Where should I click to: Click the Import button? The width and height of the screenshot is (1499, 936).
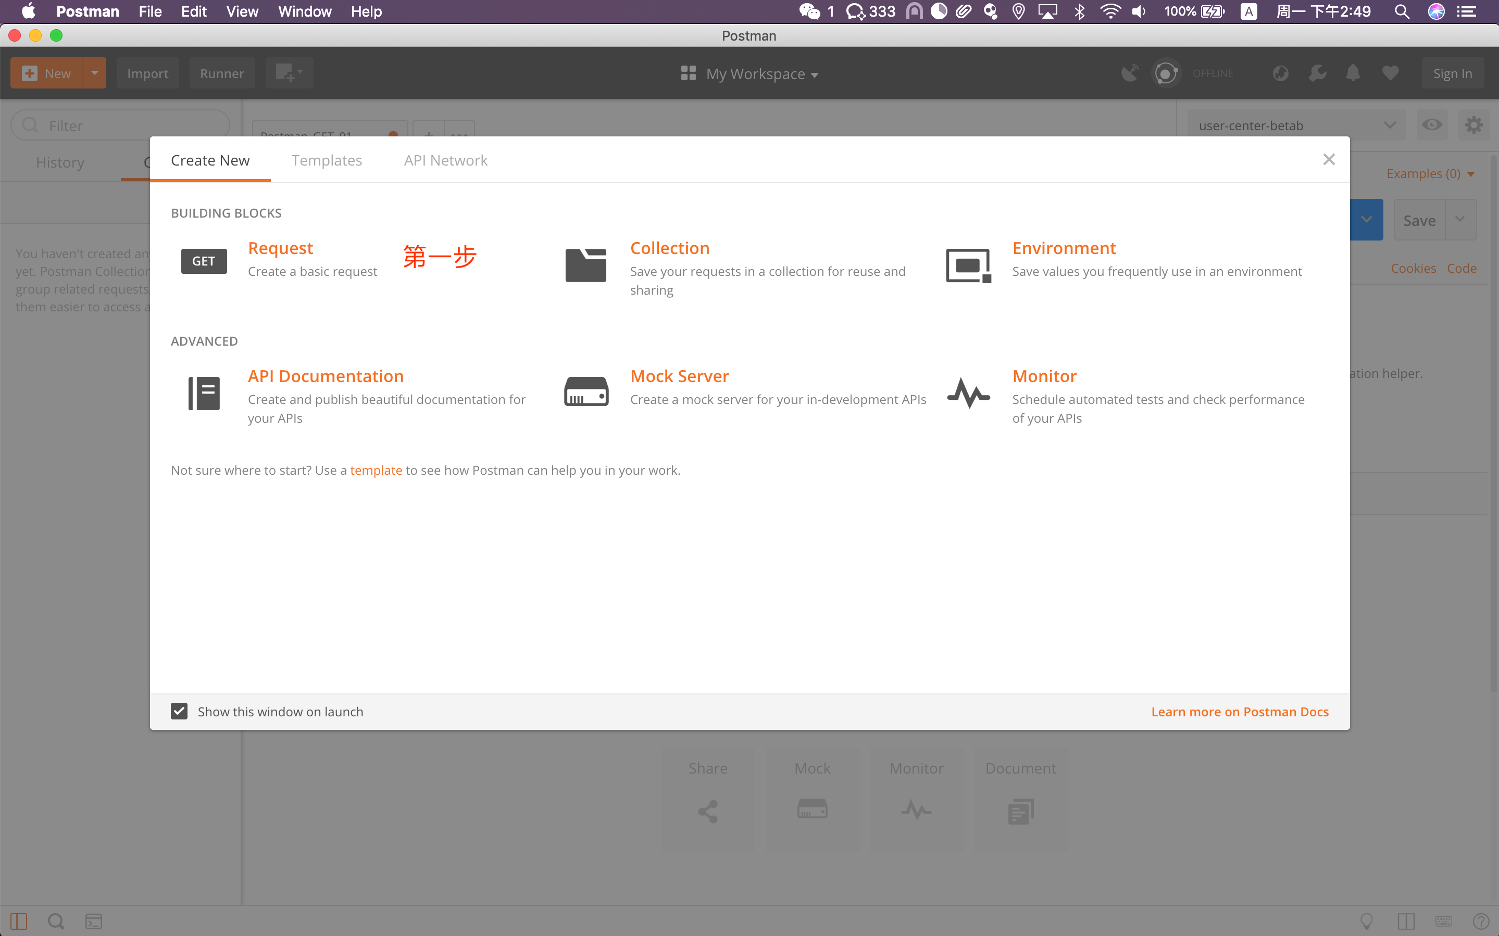147,73
